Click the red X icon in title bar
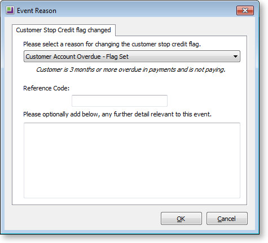This screenshot has height=243, width=268. point(245,10)
